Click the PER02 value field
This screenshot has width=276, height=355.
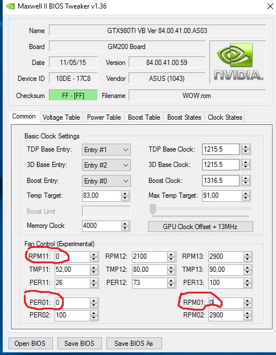(x=72, y=315)
